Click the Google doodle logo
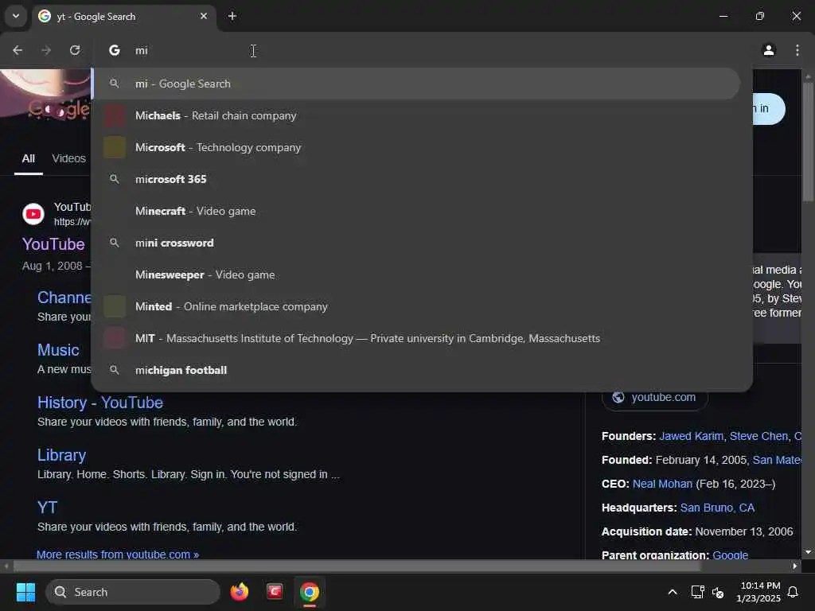Screen dimensions: 815x611 (45, 95)
